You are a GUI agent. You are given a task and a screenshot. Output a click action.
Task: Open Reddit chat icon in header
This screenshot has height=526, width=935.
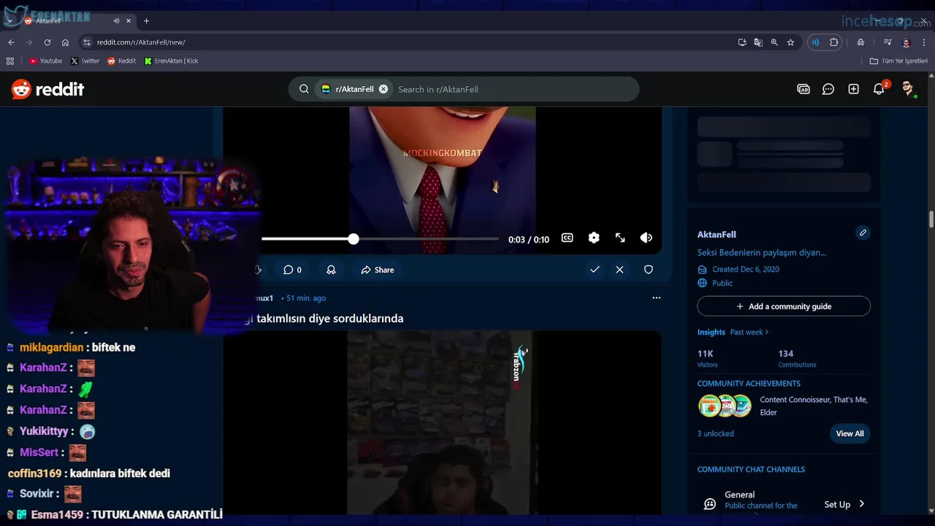pyautogui.click(x=828, y=89)
